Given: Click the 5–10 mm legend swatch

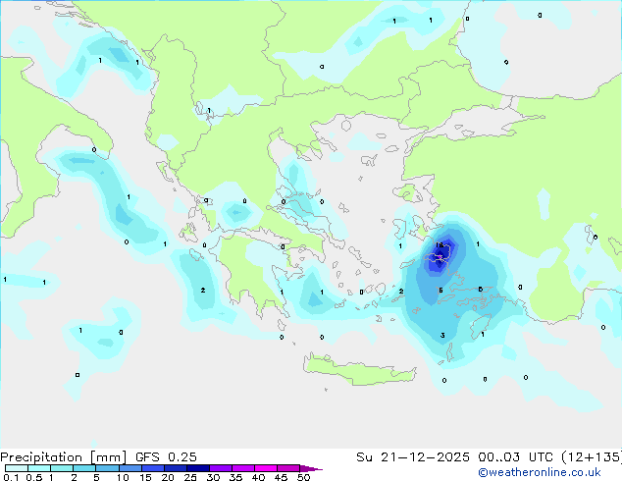Looking at the screenshot, I should click(107, 468).
